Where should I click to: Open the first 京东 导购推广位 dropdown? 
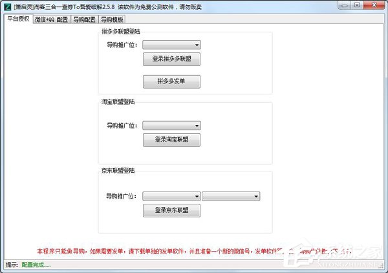[x=172, y=196]
